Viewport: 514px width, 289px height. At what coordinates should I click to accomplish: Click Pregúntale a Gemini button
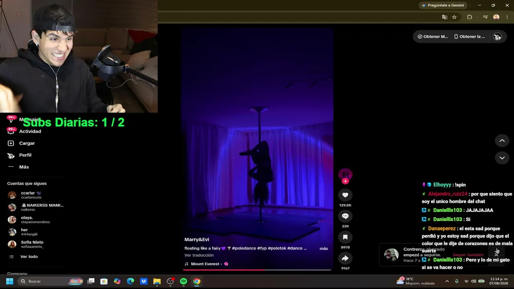[x=443, y=5]
